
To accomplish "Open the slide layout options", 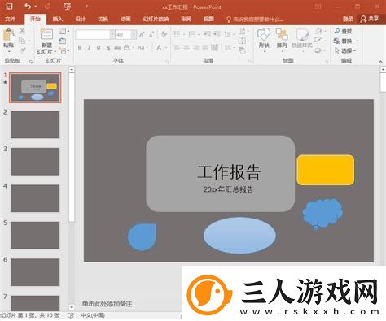I will pos(63,31).
